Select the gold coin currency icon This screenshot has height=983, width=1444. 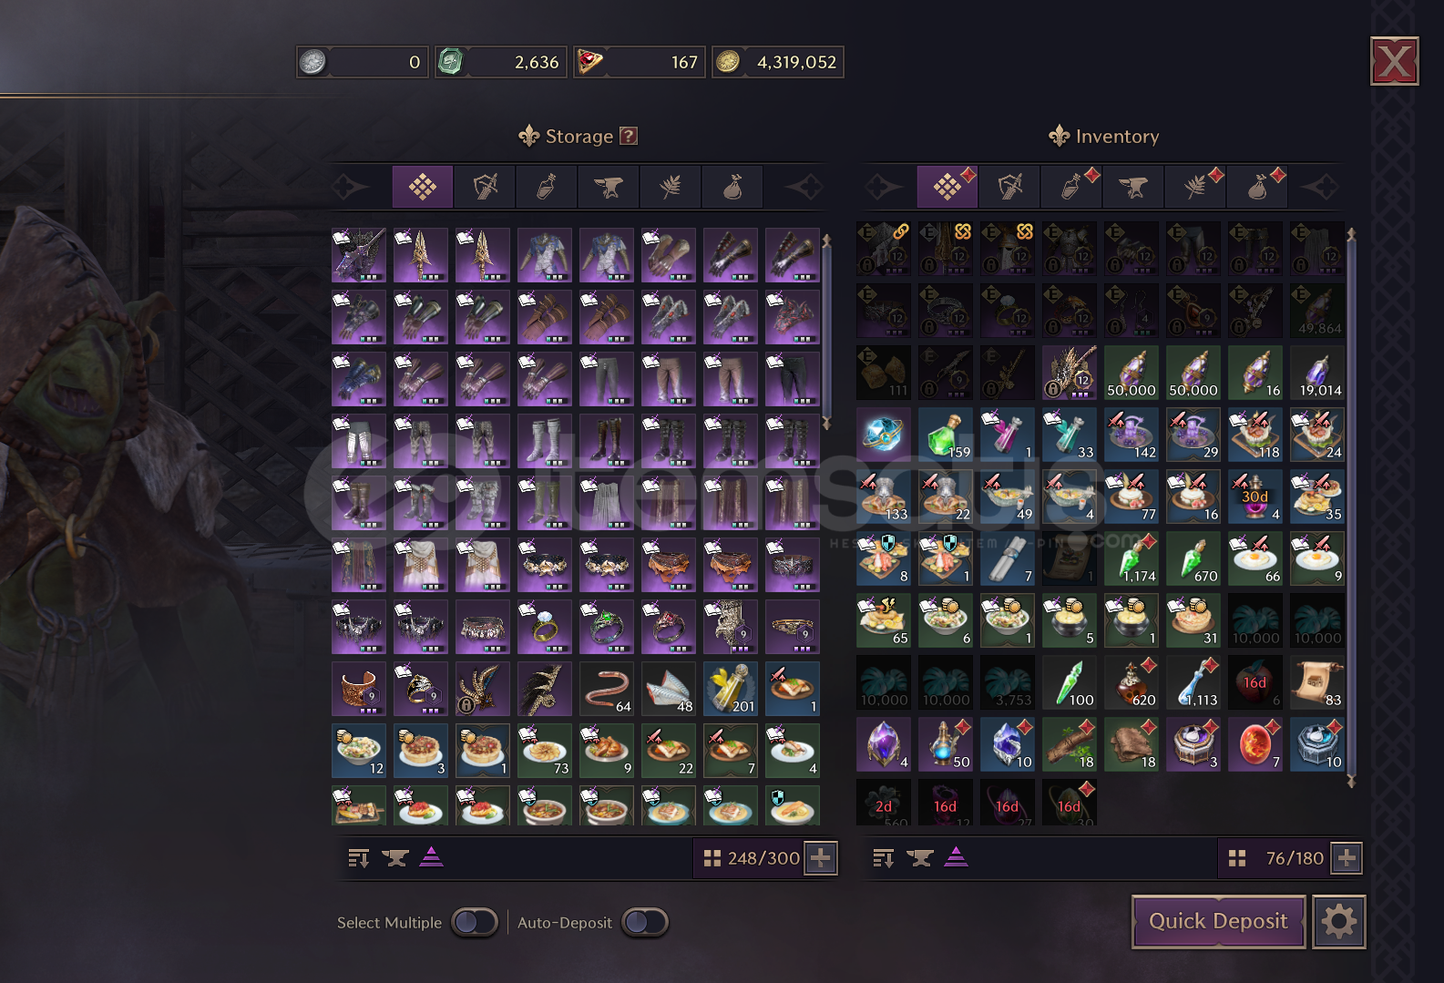click(x=727, y=62)
